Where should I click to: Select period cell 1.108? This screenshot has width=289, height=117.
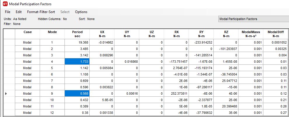(x=77, y=74)
